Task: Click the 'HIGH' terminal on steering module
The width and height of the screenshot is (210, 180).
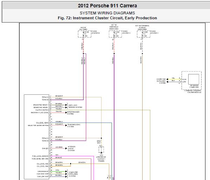Action: [184, 79]
